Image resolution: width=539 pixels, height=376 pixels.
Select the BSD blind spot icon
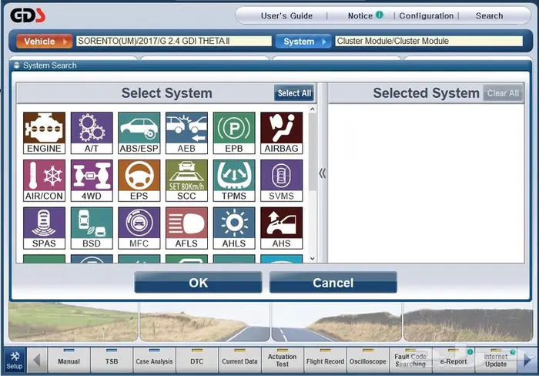point(92,227)
